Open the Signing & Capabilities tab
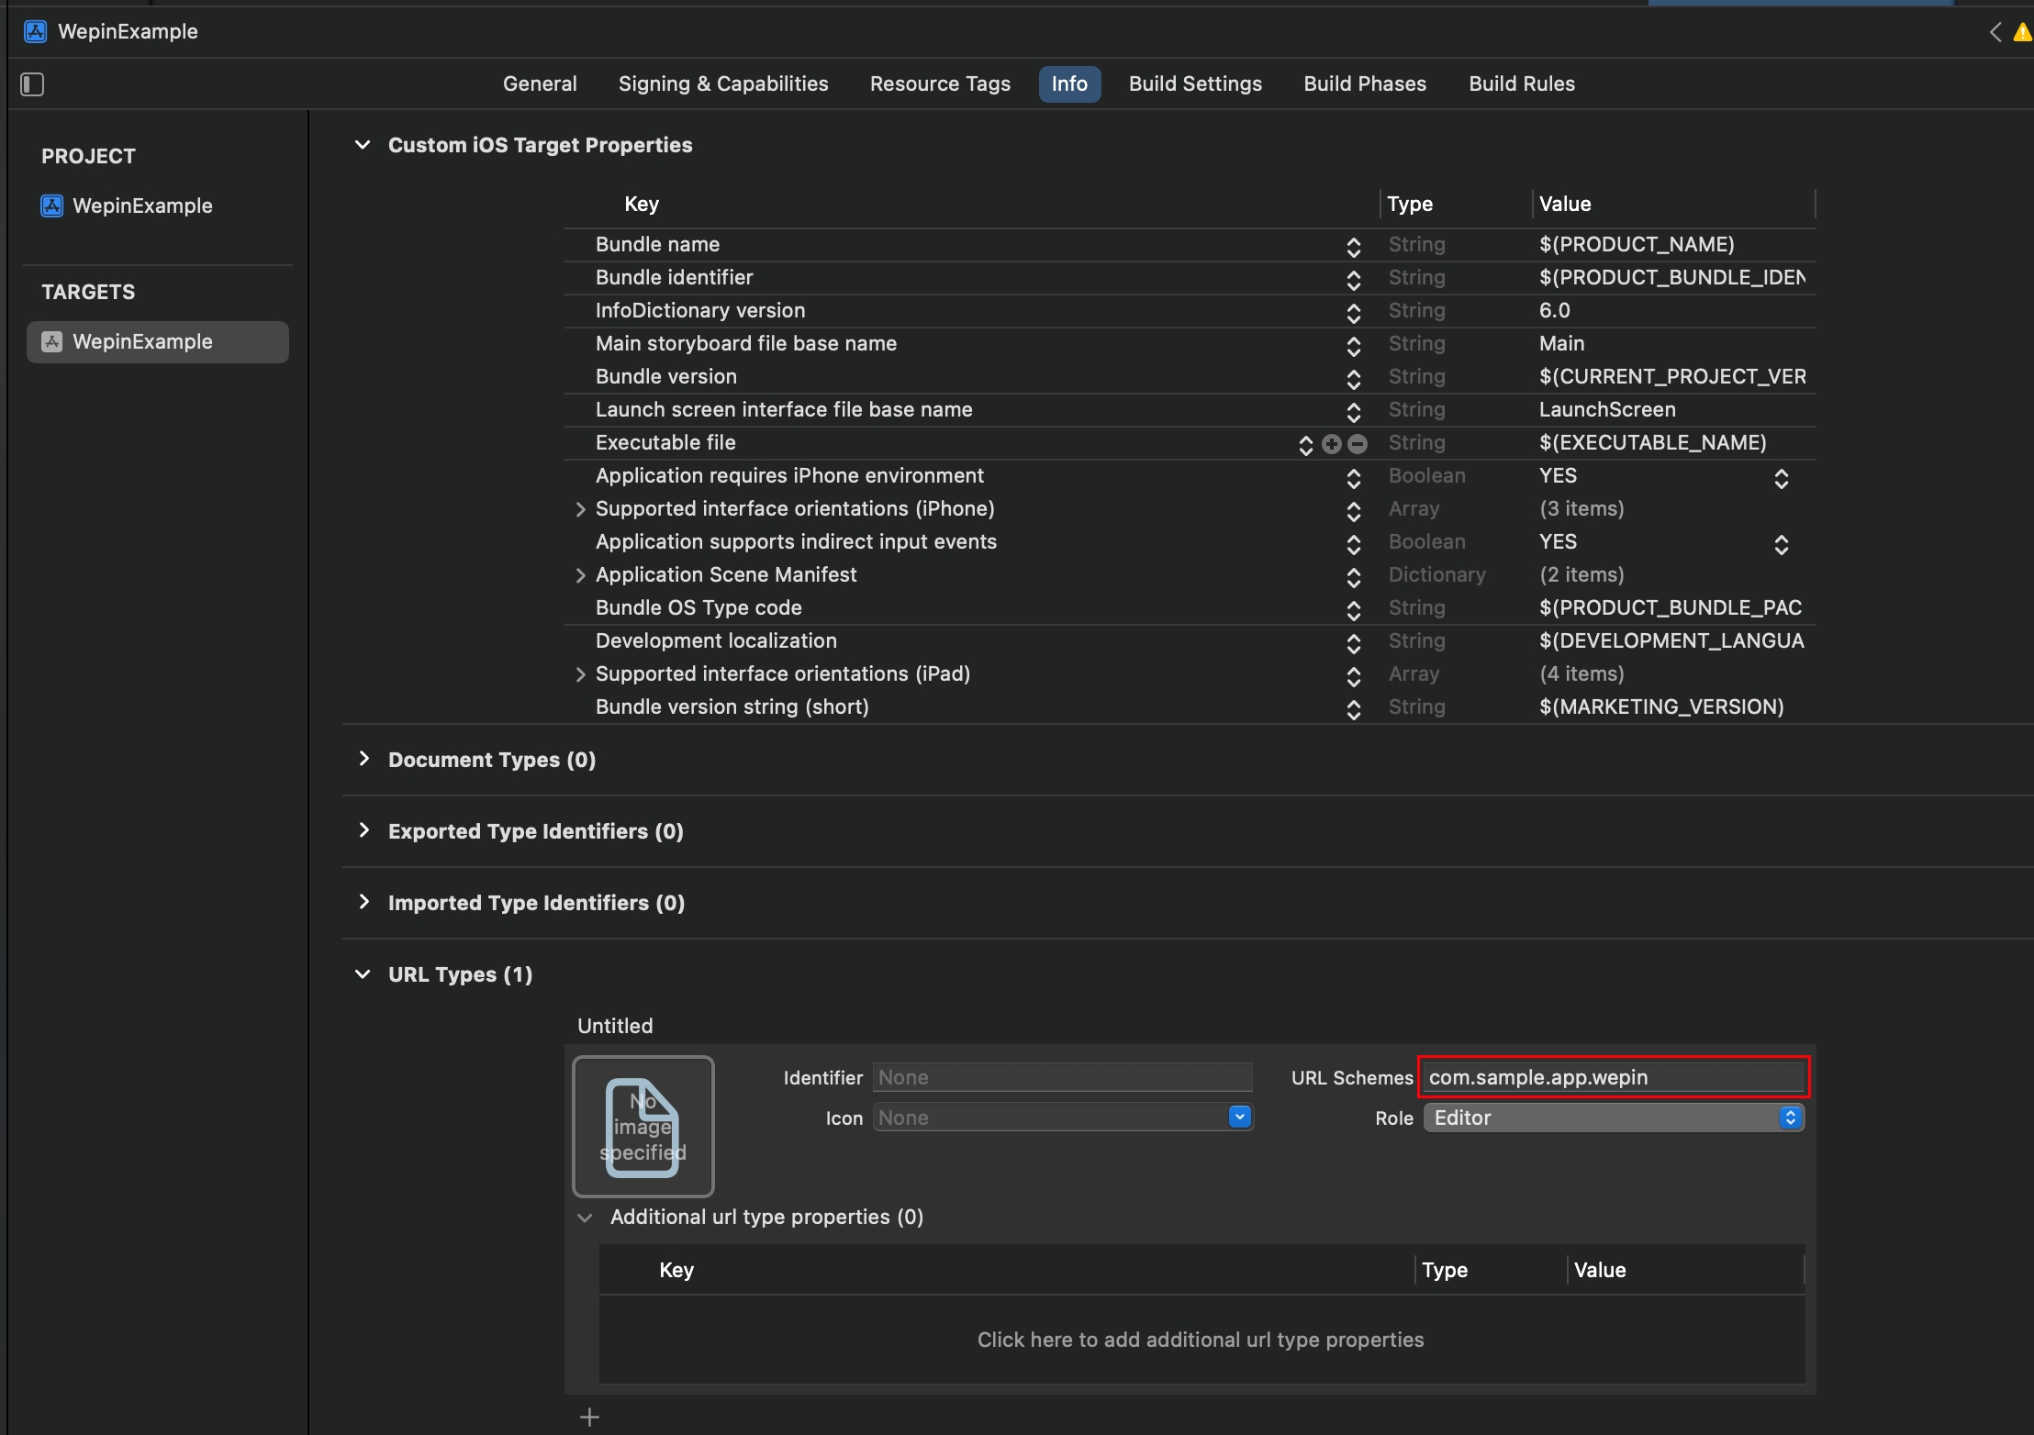The height and width of the screenshot is (1435, 2034). [723, 83]
